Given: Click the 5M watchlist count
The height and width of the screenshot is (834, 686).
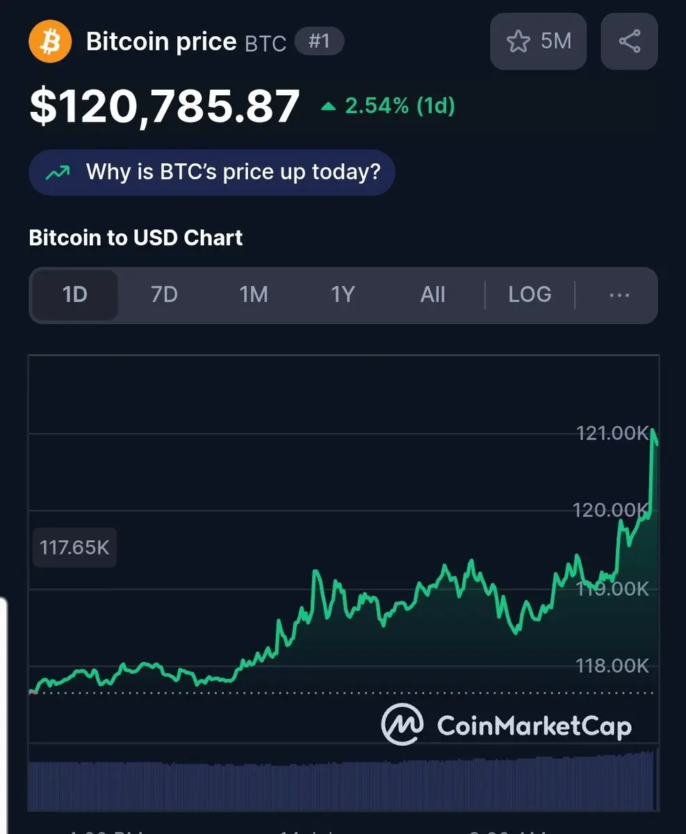Looking at the screenshot, I should 556,41.
